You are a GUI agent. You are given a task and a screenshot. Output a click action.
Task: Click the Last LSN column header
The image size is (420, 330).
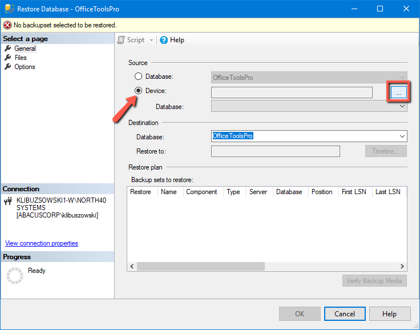tap(389, 192)
